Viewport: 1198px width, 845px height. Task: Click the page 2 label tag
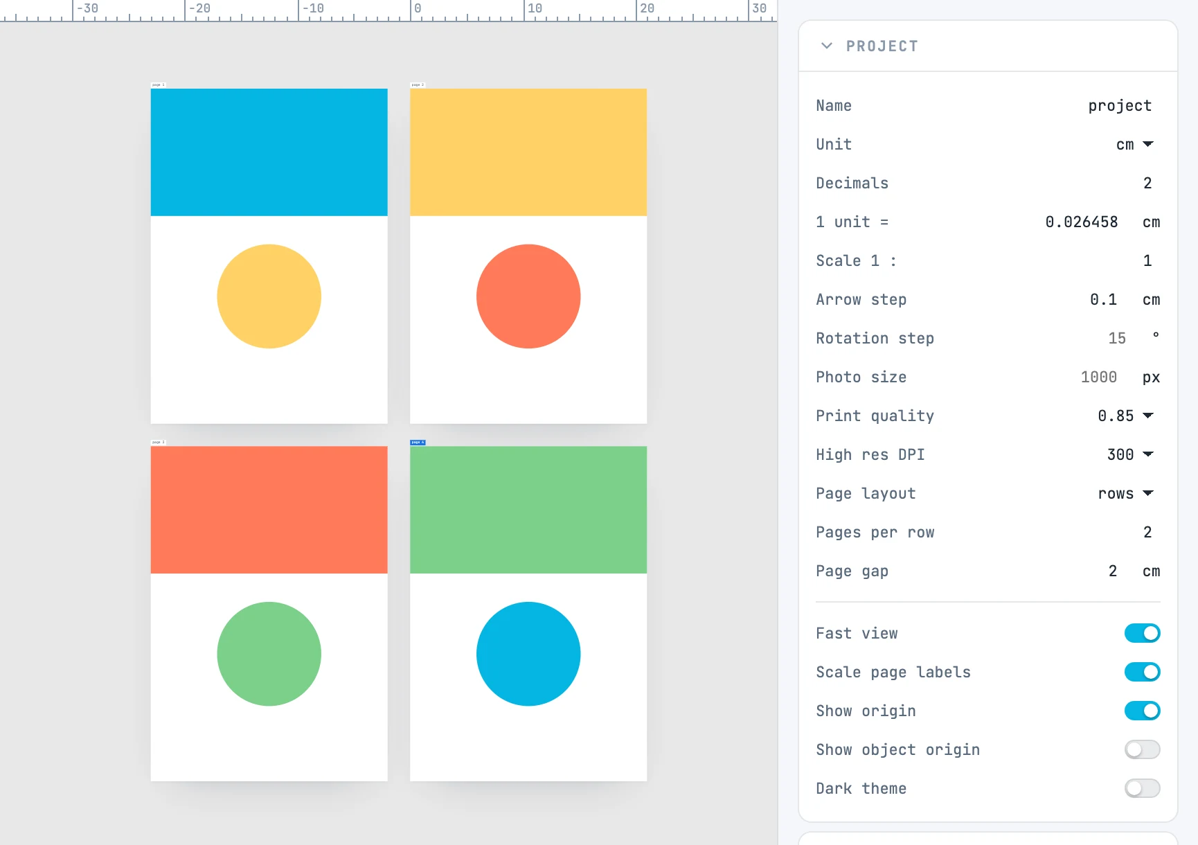pos(418,84)
